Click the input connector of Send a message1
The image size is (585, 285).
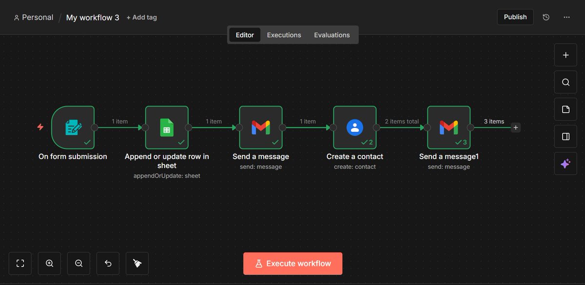click(x=428, y=127)
